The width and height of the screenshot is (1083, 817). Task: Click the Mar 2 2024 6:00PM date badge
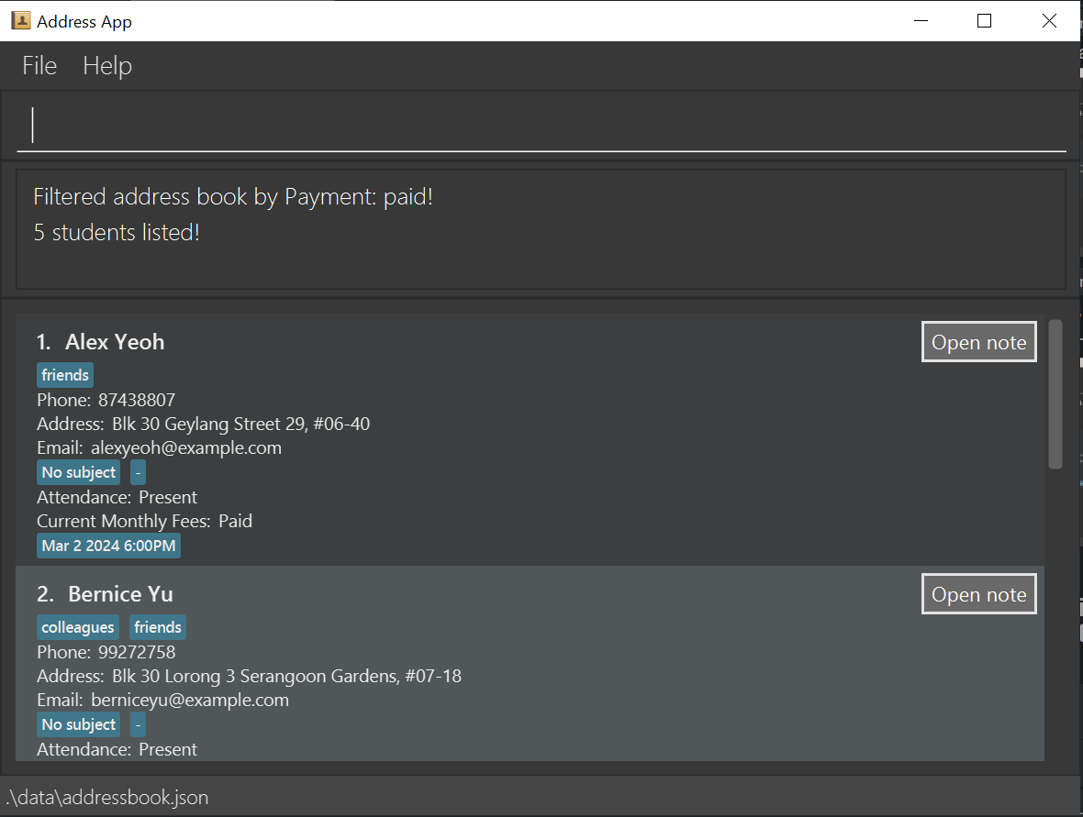(x=108, y=545)
